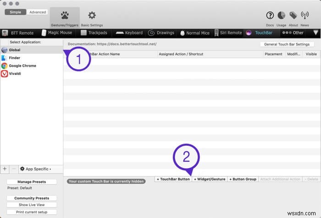Screen dimensions: 321x218
Task: Sort by Placement column header
Action: (274, 54)
